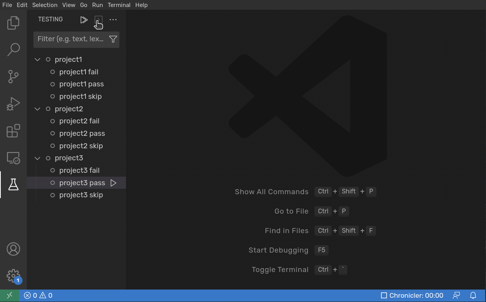This screenshot has width=486, height=302.
Task: Click the notifications bell in the status bar
Action: point(473,295)
